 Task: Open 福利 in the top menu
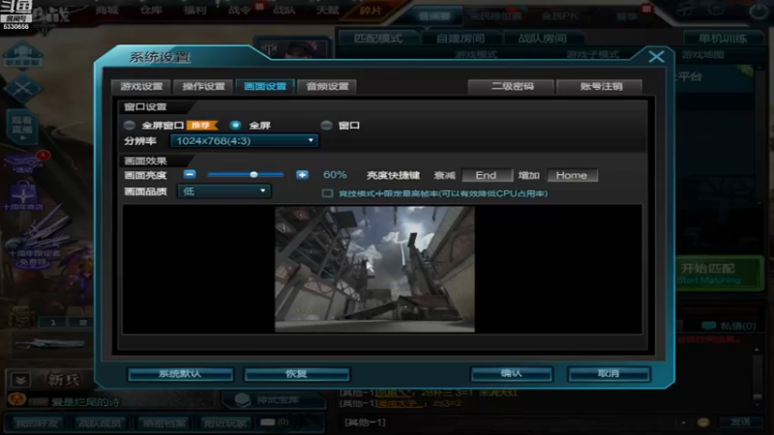pos(195,11)
